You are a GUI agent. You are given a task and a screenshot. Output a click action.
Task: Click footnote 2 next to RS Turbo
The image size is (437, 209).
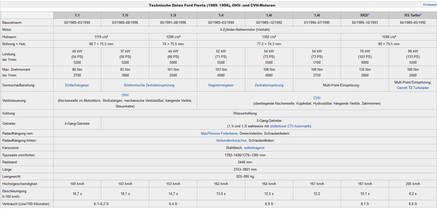pos(421,14)
